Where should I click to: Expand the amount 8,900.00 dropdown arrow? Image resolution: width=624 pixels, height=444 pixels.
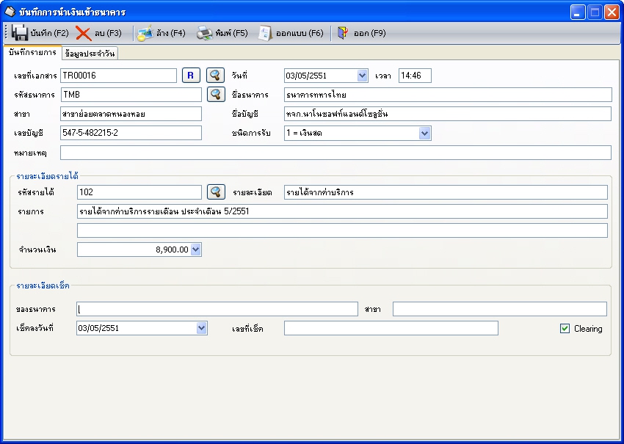[x=195, y=250]
